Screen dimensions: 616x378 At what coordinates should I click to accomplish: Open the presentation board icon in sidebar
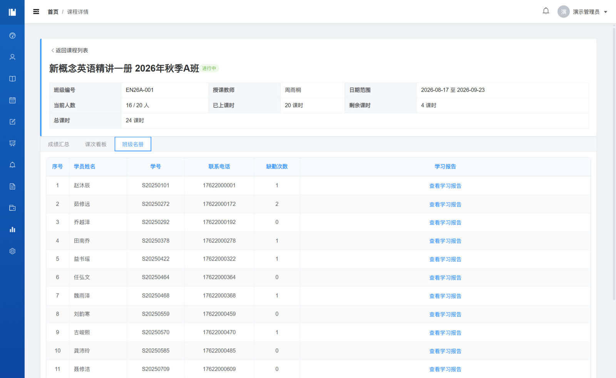click(x=12, y=144)
